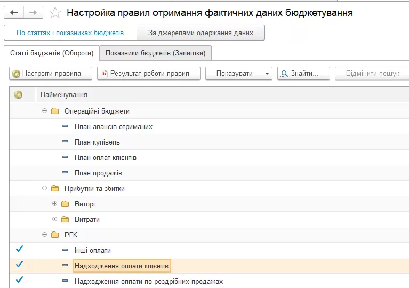This screenshot has width=409, height=288.
Task: Collapse the РГК group
Action: tap(44, 235)
